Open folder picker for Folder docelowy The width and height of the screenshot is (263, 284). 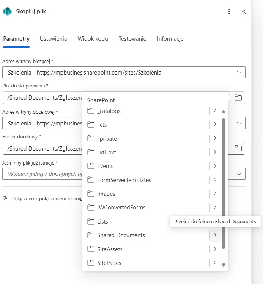click(238, 148)
